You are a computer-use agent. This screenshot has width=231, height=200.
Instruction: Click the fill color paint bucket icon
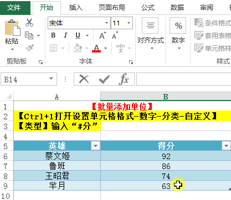click(x=78, y=48)
